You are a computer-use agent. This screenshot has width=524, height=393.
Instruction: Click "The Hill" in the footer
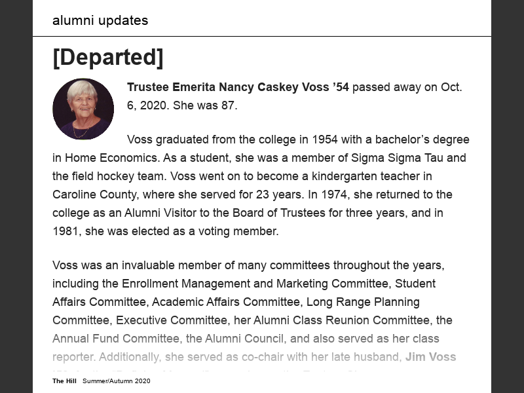coord(65,381)
